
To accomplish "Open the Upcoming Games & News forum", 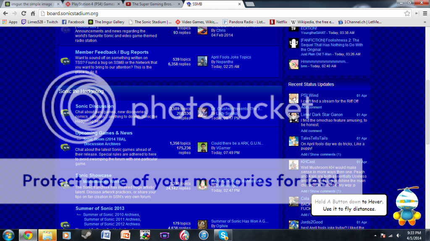I will (x=104, y=133).
